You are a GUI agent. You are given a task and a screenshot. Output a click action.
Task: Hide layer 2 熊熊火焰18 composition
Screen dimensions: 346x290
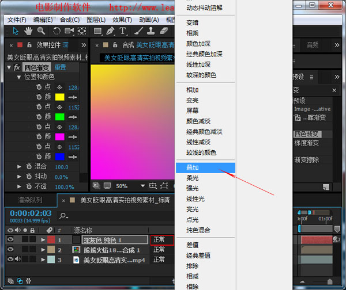pos(10,250)
